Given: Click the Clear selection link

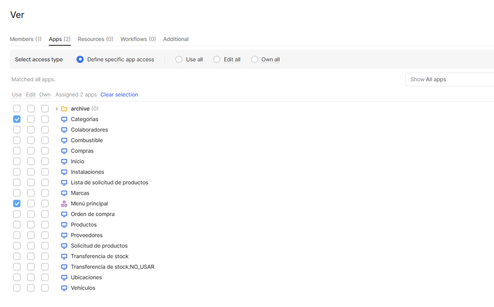Looking at the screenshot, I should pos(119,95).
